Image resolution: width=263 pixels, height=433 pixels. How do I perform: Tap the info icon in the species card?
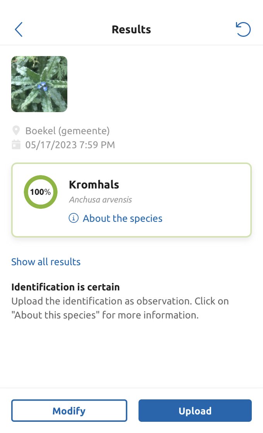pos(73,218)
